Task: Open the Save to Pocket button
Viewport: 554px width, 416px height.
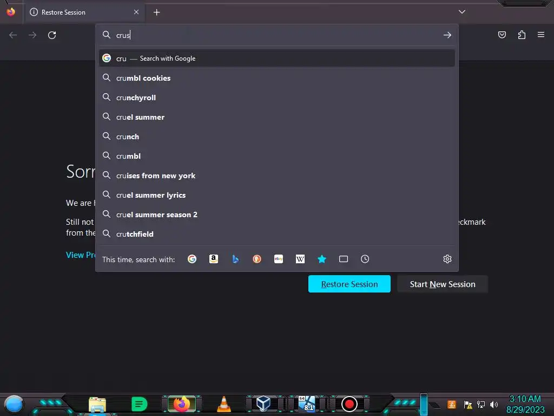Action: click(x=502, y=35)
